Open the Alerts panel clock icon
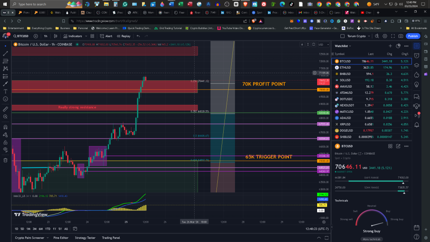 (417, 56)
